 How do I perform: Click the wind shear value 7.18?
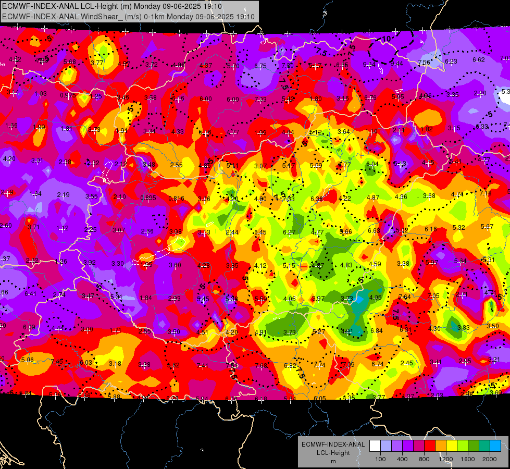[x=486, y=193]
